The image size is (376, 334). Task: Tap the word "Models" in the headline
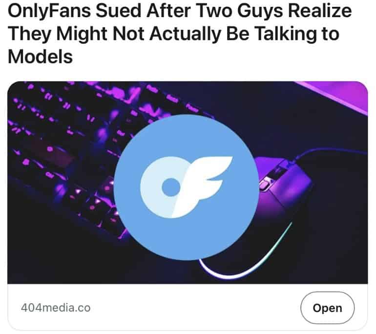pyautogui.click(x=40, y=57)
